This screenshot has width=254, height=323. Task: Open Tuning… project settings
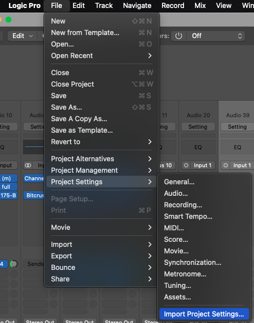tap(204, 286)
